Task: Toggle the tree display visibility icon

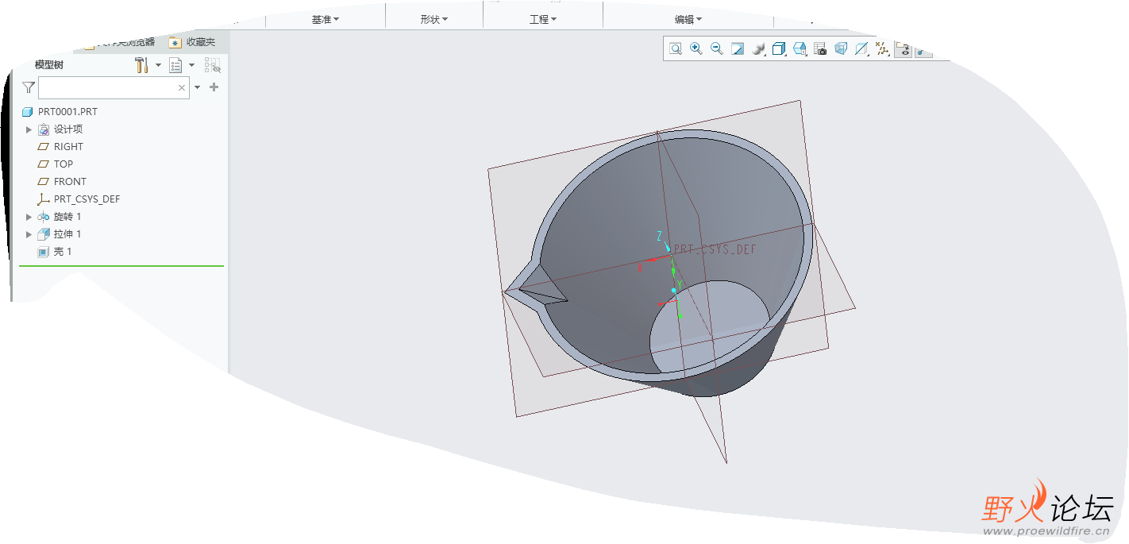Action: 212,65
